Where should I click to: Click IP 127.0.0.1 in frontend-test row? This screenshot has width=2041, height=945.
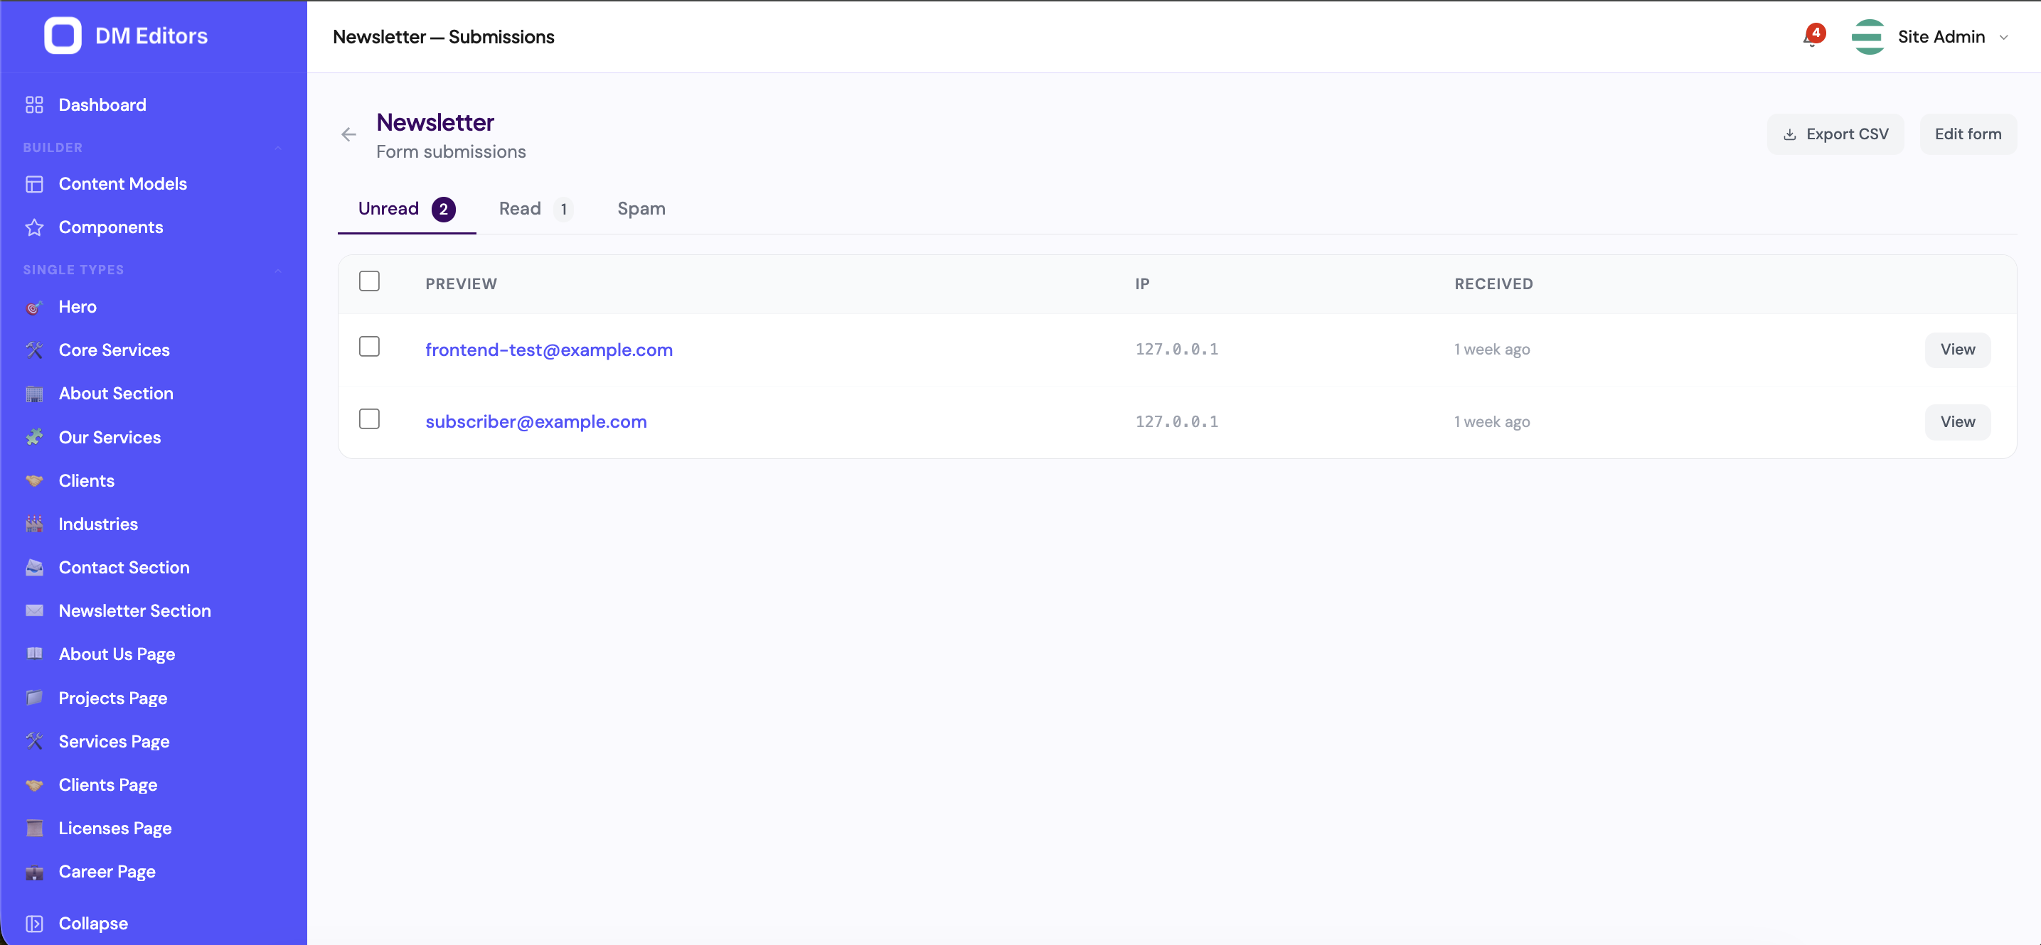(1176, 349)
